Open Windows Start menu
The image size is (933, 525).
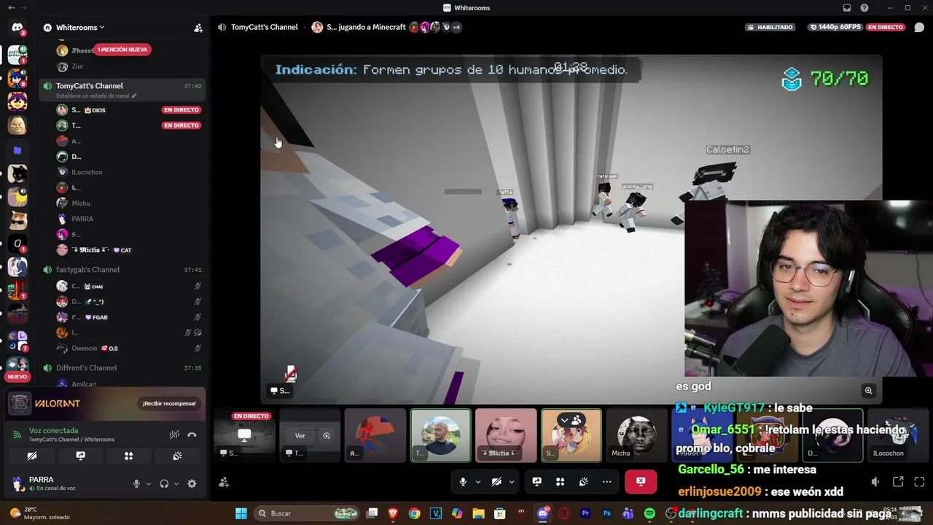[241, 513]
